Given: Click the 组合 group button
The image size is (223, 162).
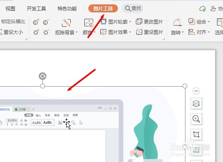Looking at the screenshot, I should point(197,22).
